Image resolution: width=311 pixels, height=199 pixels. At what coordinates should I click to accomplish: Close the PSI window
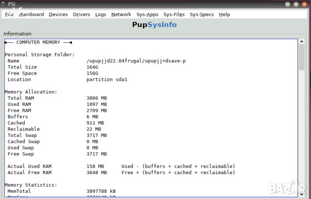(304, 4)
